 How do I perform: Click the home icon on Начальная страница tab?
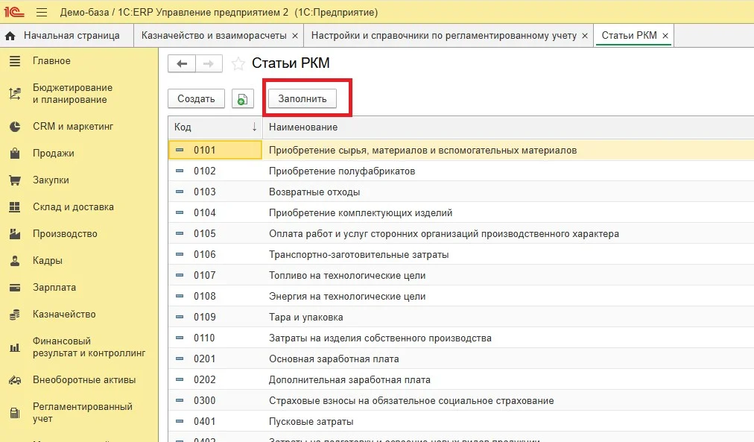pyautogui.click(x=10, y=36)
